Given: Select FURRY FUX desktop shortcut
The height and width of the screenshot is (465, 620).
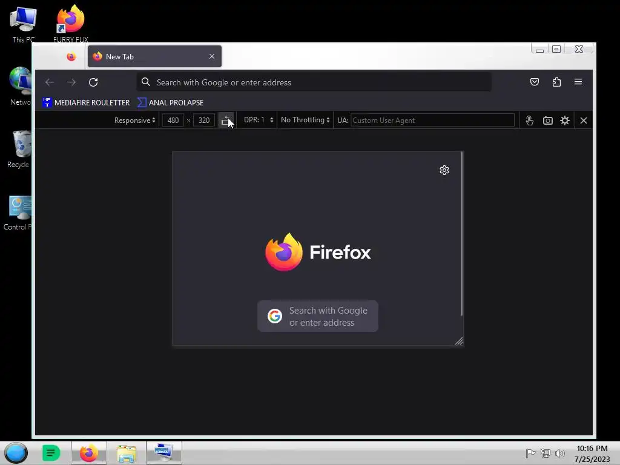Looking at the screenshot, I should tap(71, 24).
